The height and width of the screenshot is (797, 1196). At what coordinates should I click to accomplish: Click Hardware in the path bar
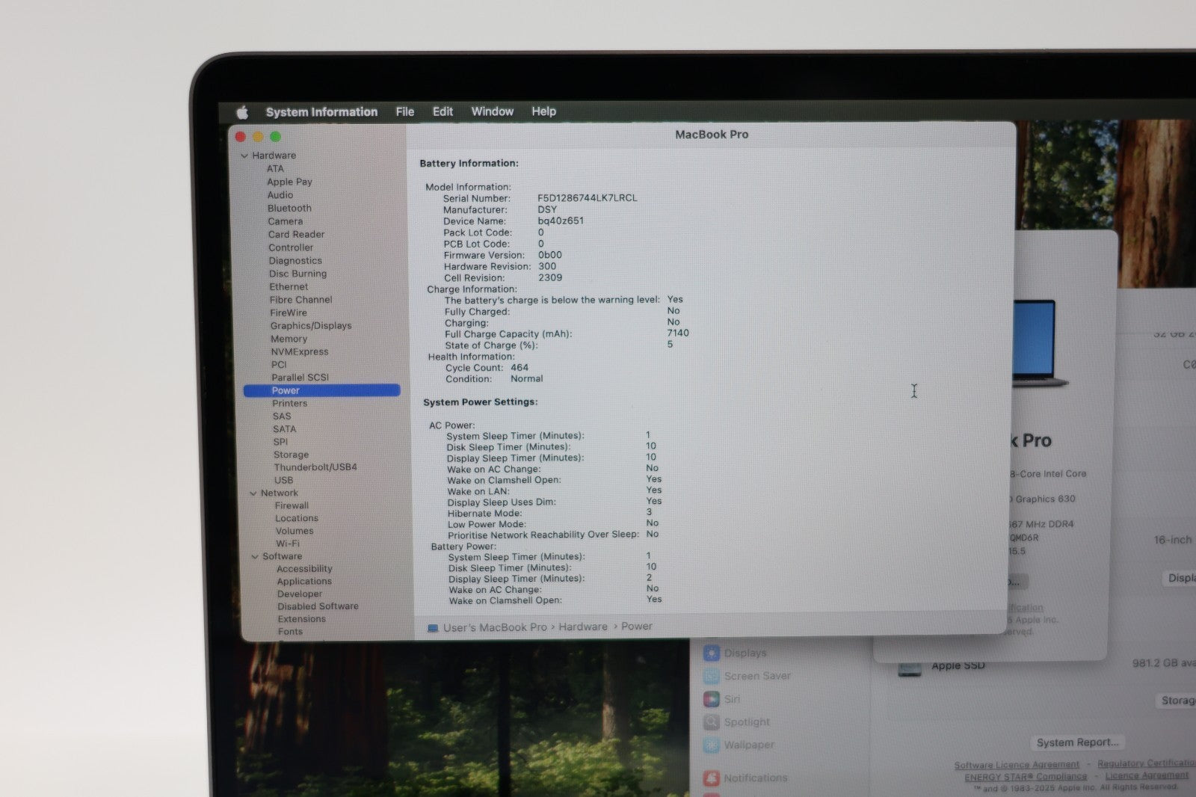tap(583, 627)
